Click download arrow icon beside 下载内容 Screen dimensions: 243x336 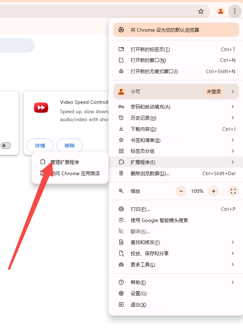[x=121, y=129]
